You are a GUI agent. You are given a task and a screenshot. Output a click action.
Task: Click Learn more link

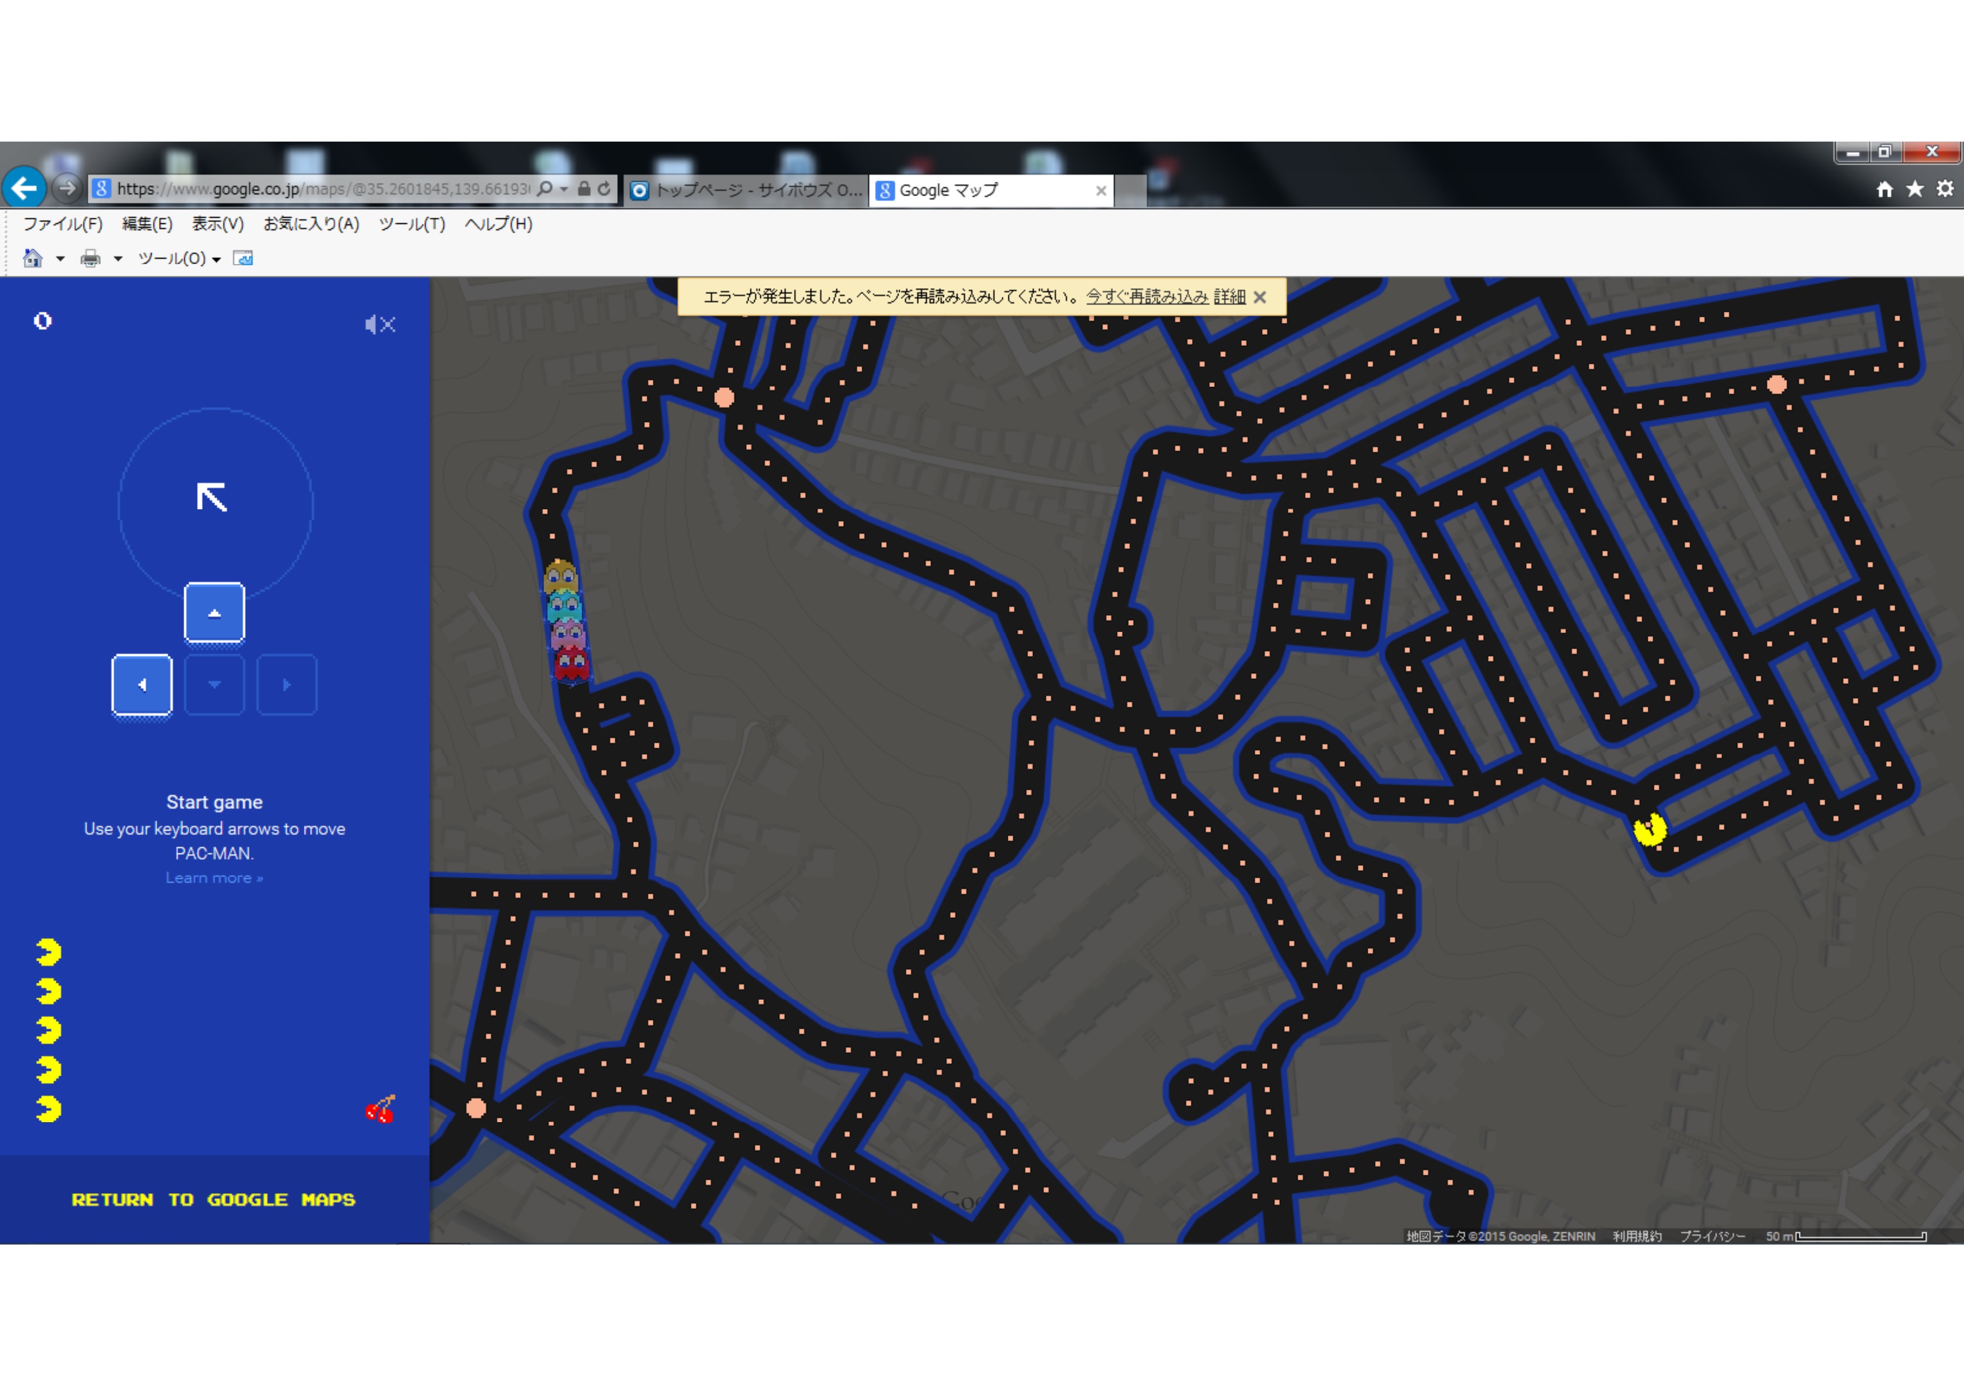point(214,878)
